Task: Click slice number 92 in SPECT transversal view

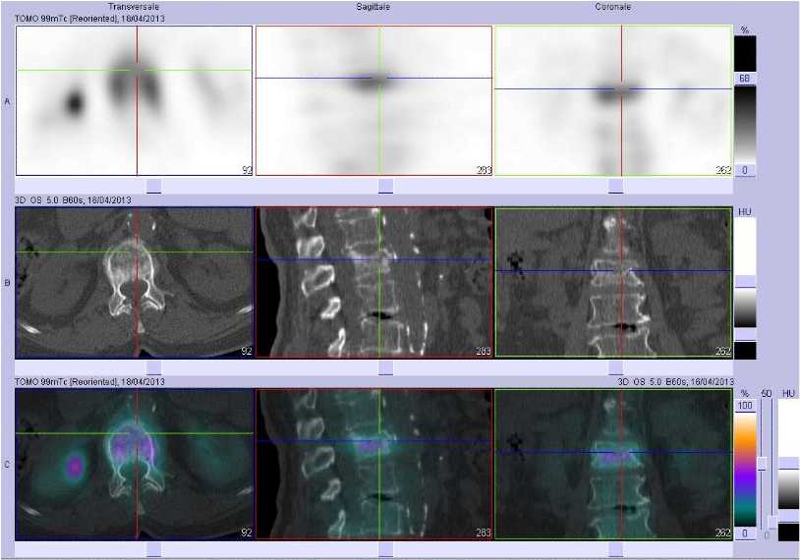Action: coord(247,170)
